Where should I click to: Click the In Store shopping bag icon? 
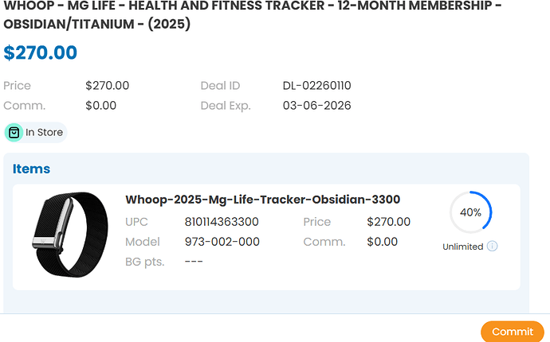[14, 133]
